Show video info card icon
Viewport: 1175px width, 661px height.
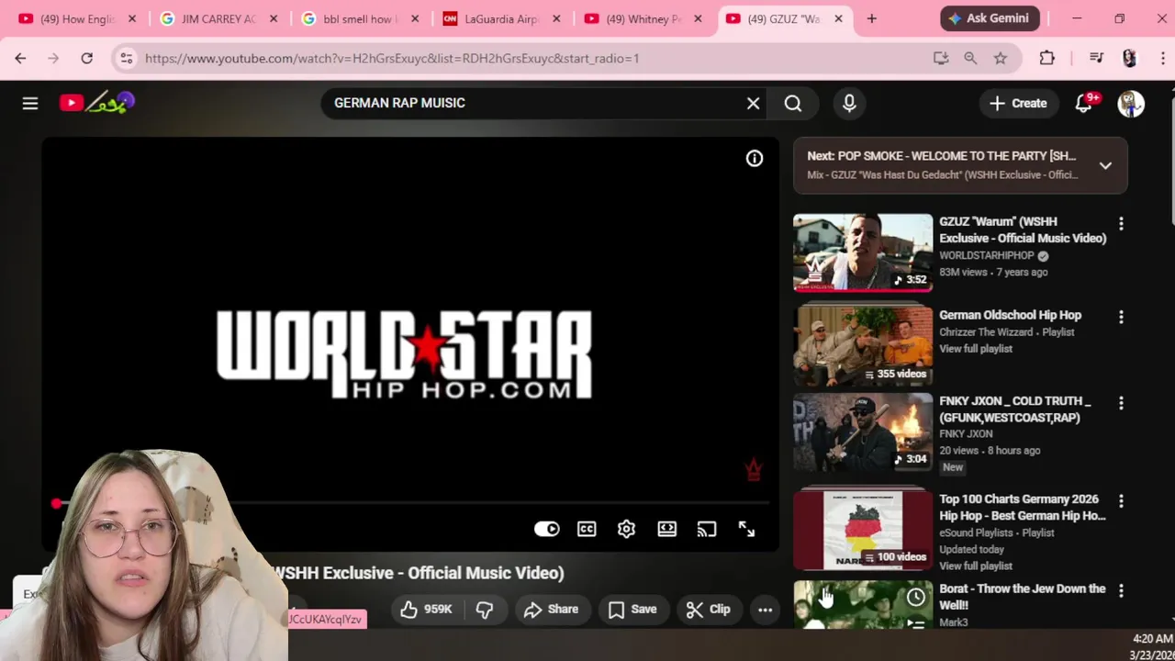click(x=755, y=159)
